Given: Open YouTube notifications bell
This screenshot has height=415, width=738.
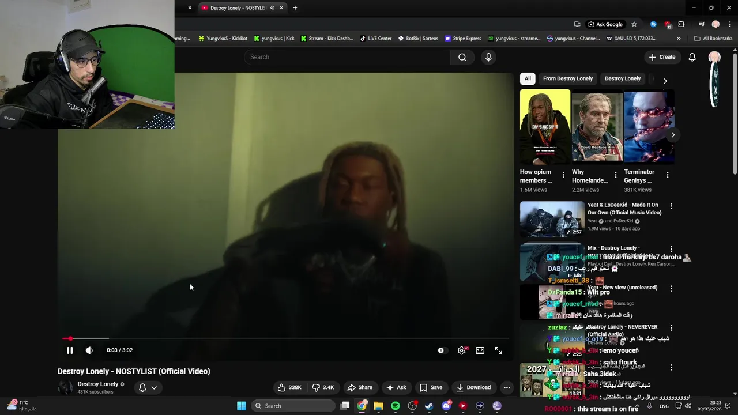Looking at the screenshot, I should 692,57.
